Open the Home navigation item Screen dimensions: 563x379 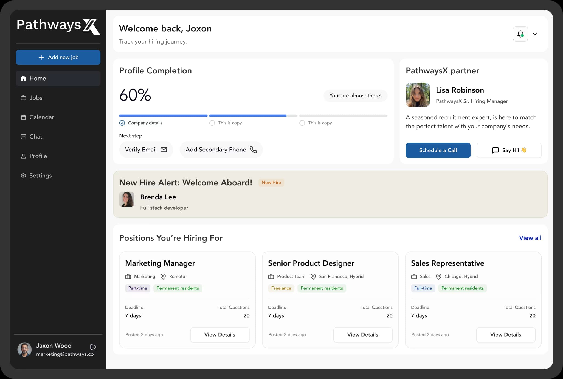(x=37, y=78)
